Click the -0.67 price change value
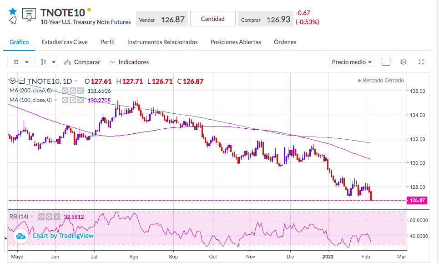Viewport: 439px width, 263px height. click(x=303, y=13)
